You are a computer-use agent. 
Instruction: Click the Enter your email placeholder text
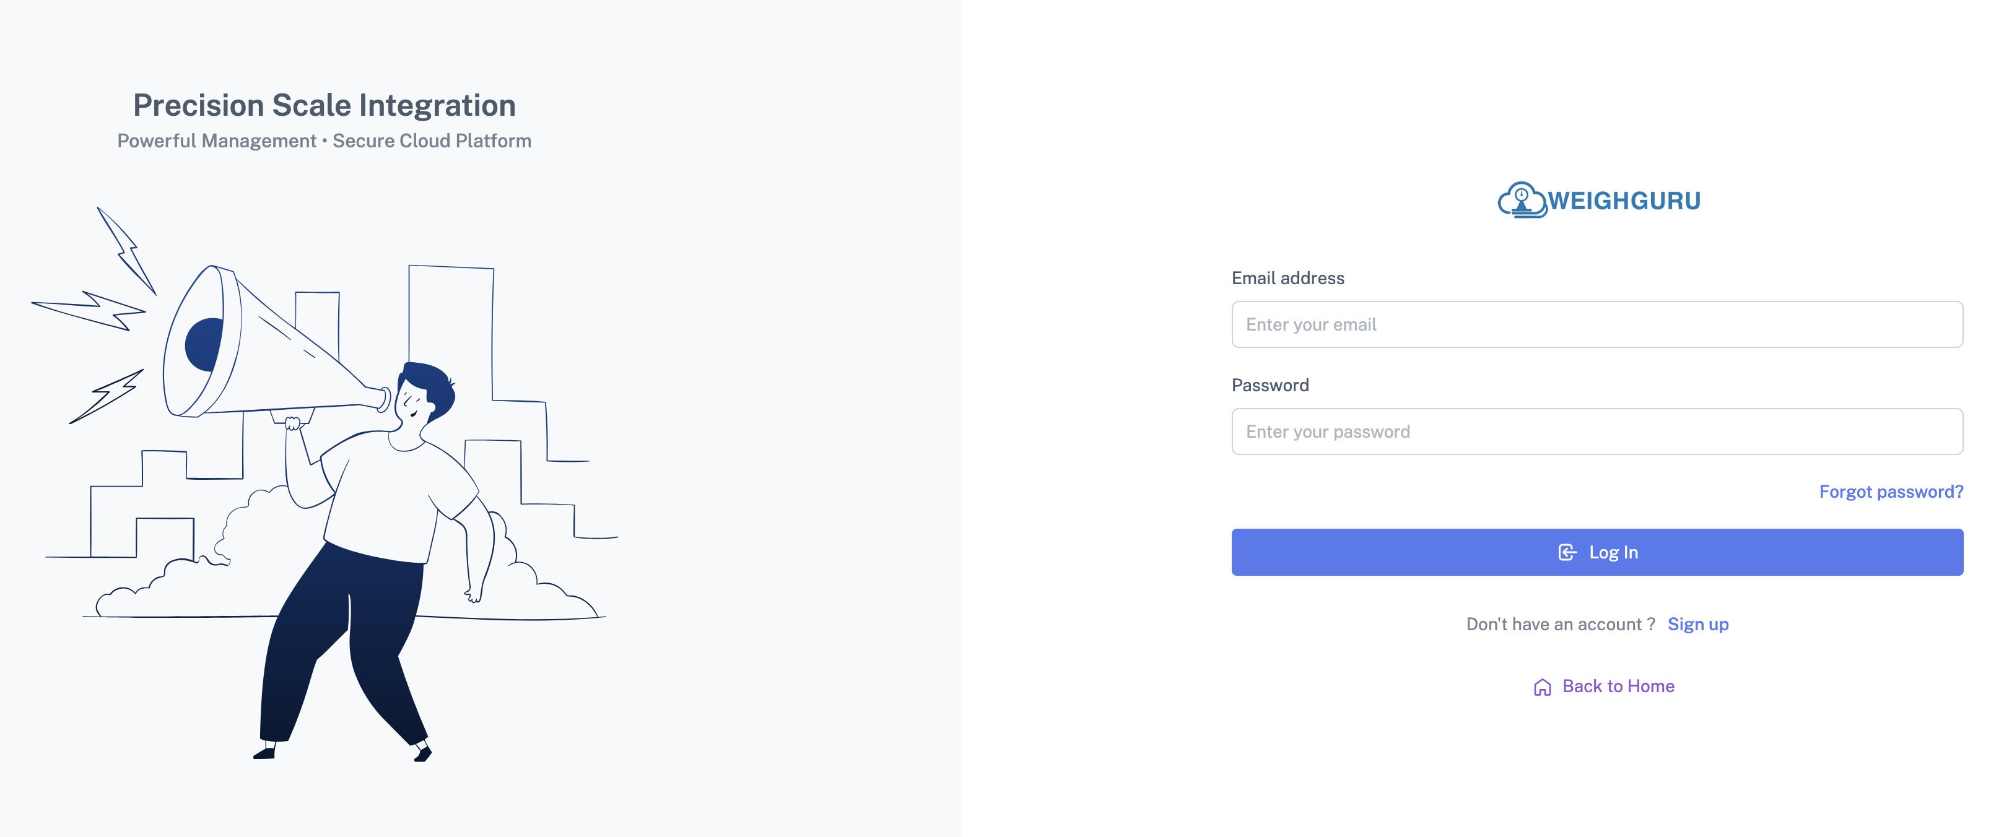pos(1312,324)
